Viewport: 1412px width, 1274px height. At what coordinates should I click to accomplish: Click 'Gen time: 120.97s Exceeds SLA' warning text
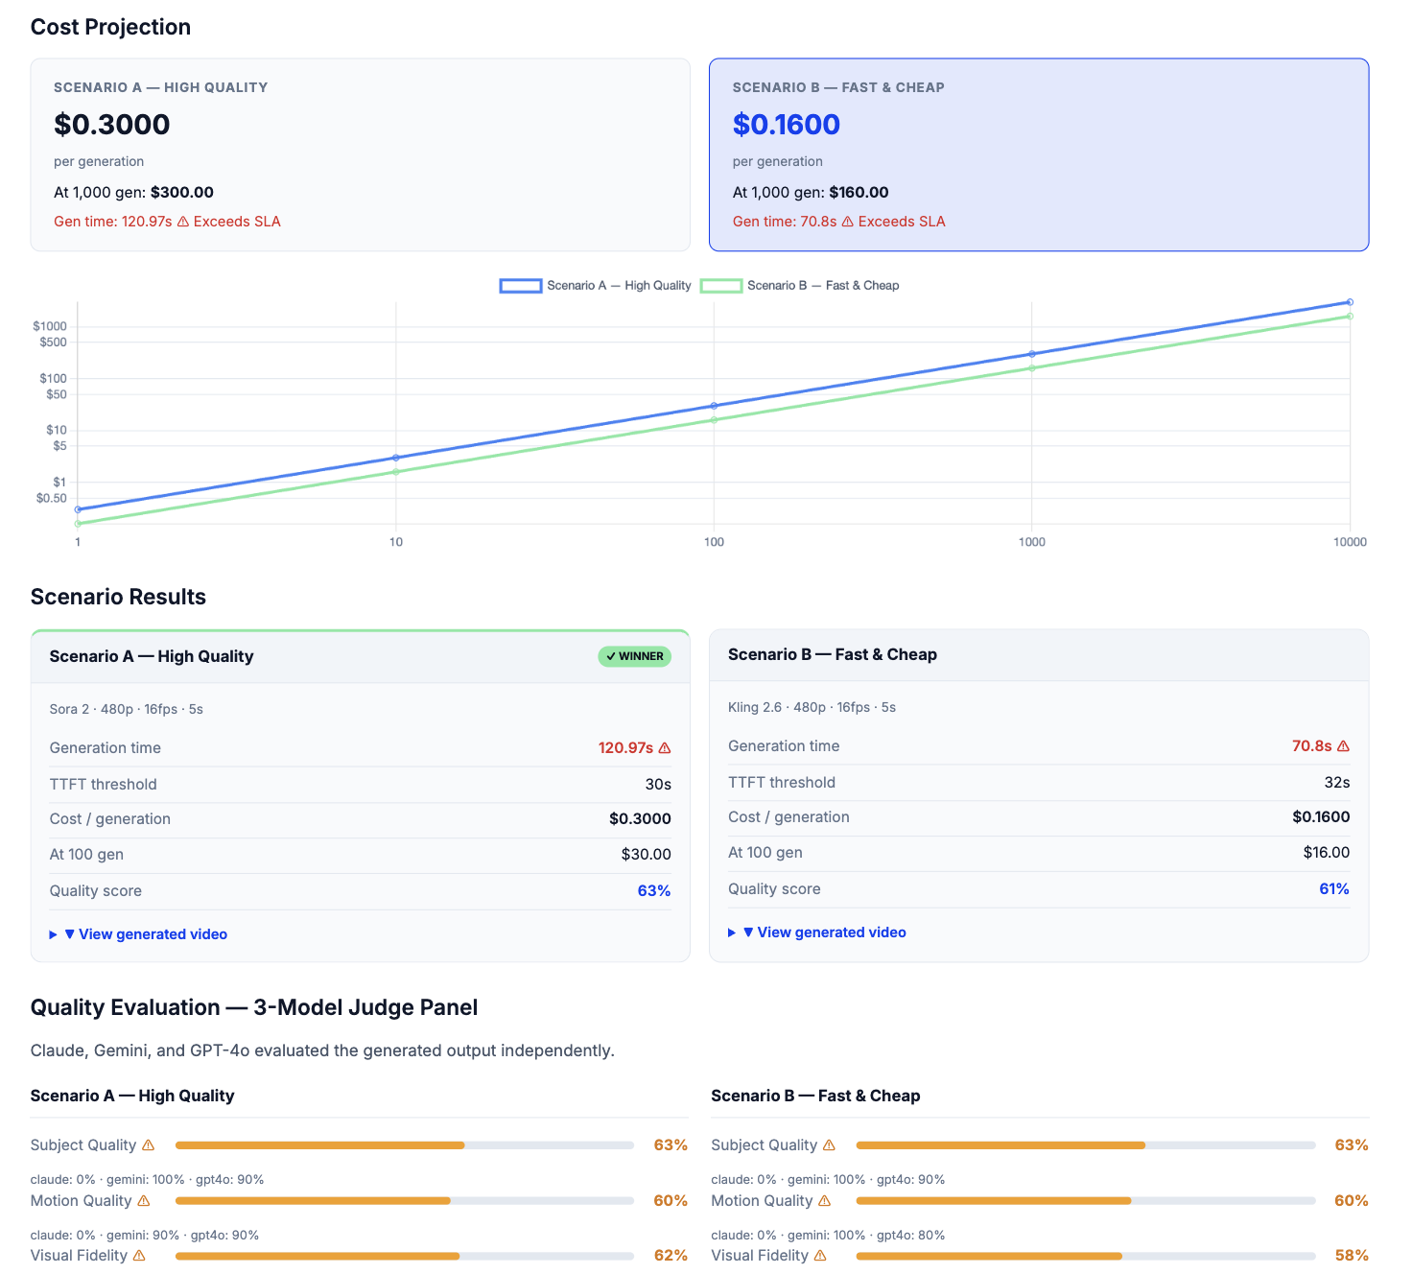167,221
